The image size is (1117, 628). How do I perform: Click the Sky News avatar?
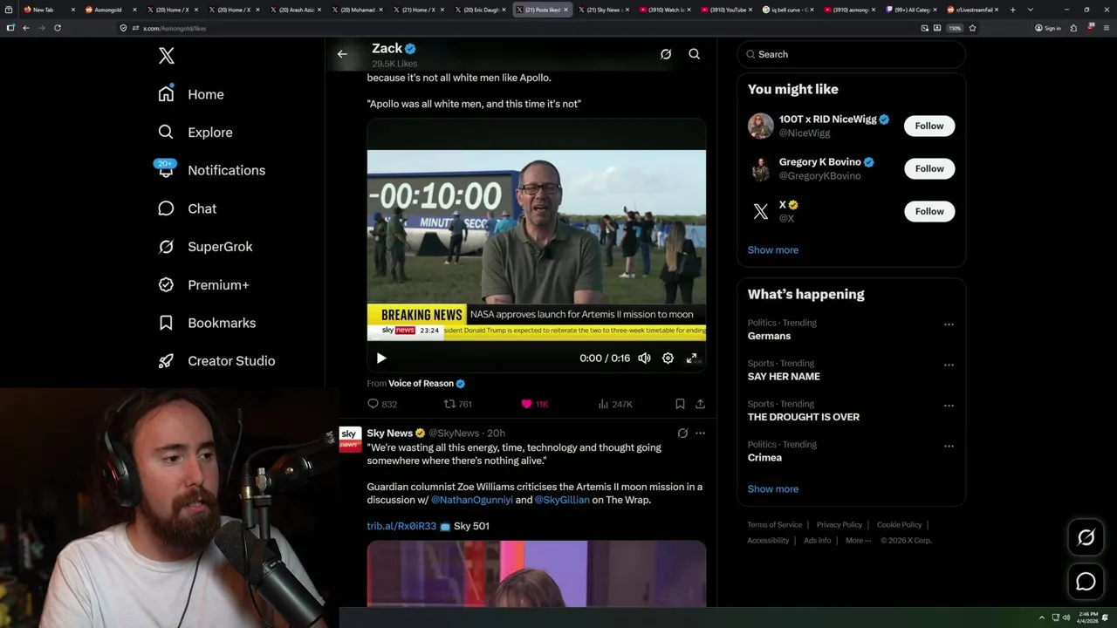coord(350,439)
